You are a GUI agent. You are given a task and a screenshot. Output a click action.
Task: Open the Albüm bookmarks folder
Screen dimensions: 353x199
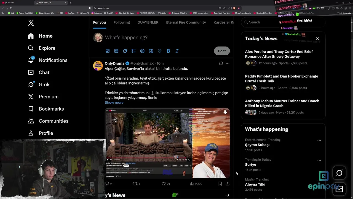click(162, 13)
